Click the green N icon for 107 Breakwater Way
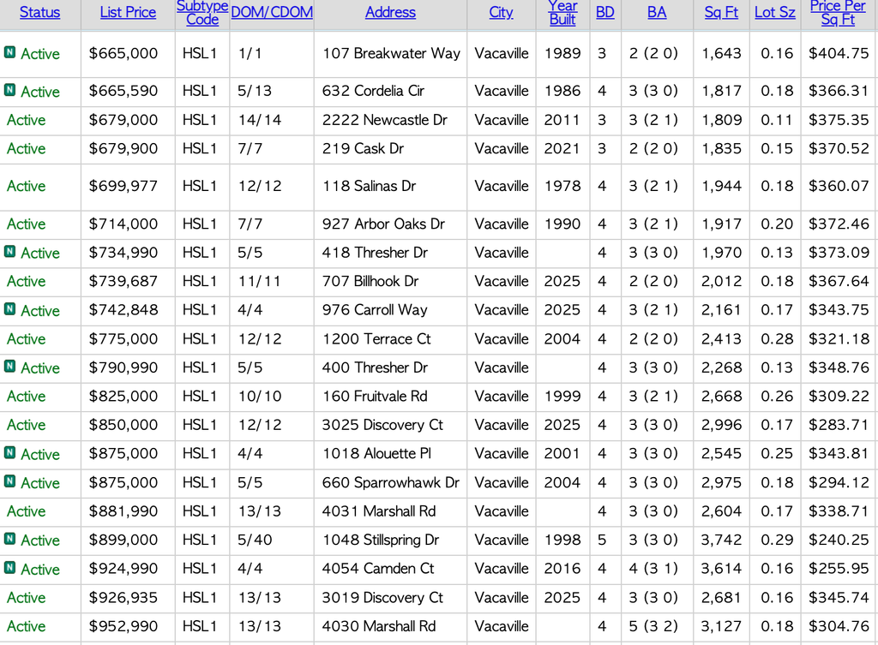The height and width of the screenshot is (645, 878). pos(9,52)
